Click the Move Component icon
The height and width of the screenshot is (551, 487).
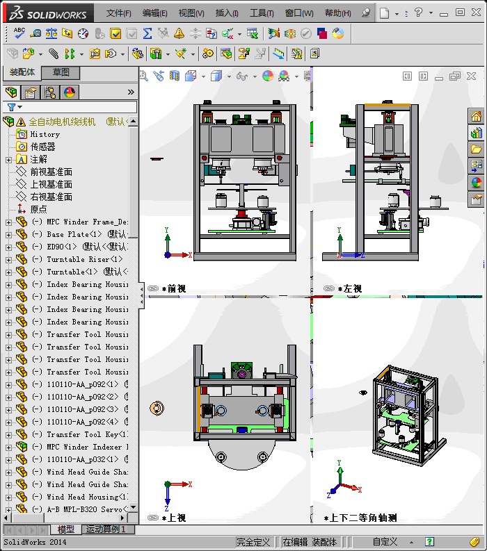[111, 54]
